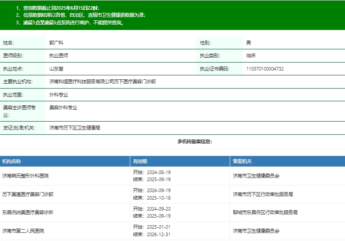Click 济南市历下区行政审批服务局 cell
Screen dimensions: 345x241
263,194
